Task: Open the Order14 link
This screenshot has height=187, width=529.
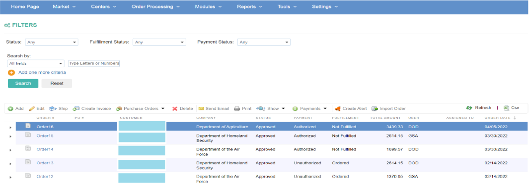Action: (x=45, y=149)
